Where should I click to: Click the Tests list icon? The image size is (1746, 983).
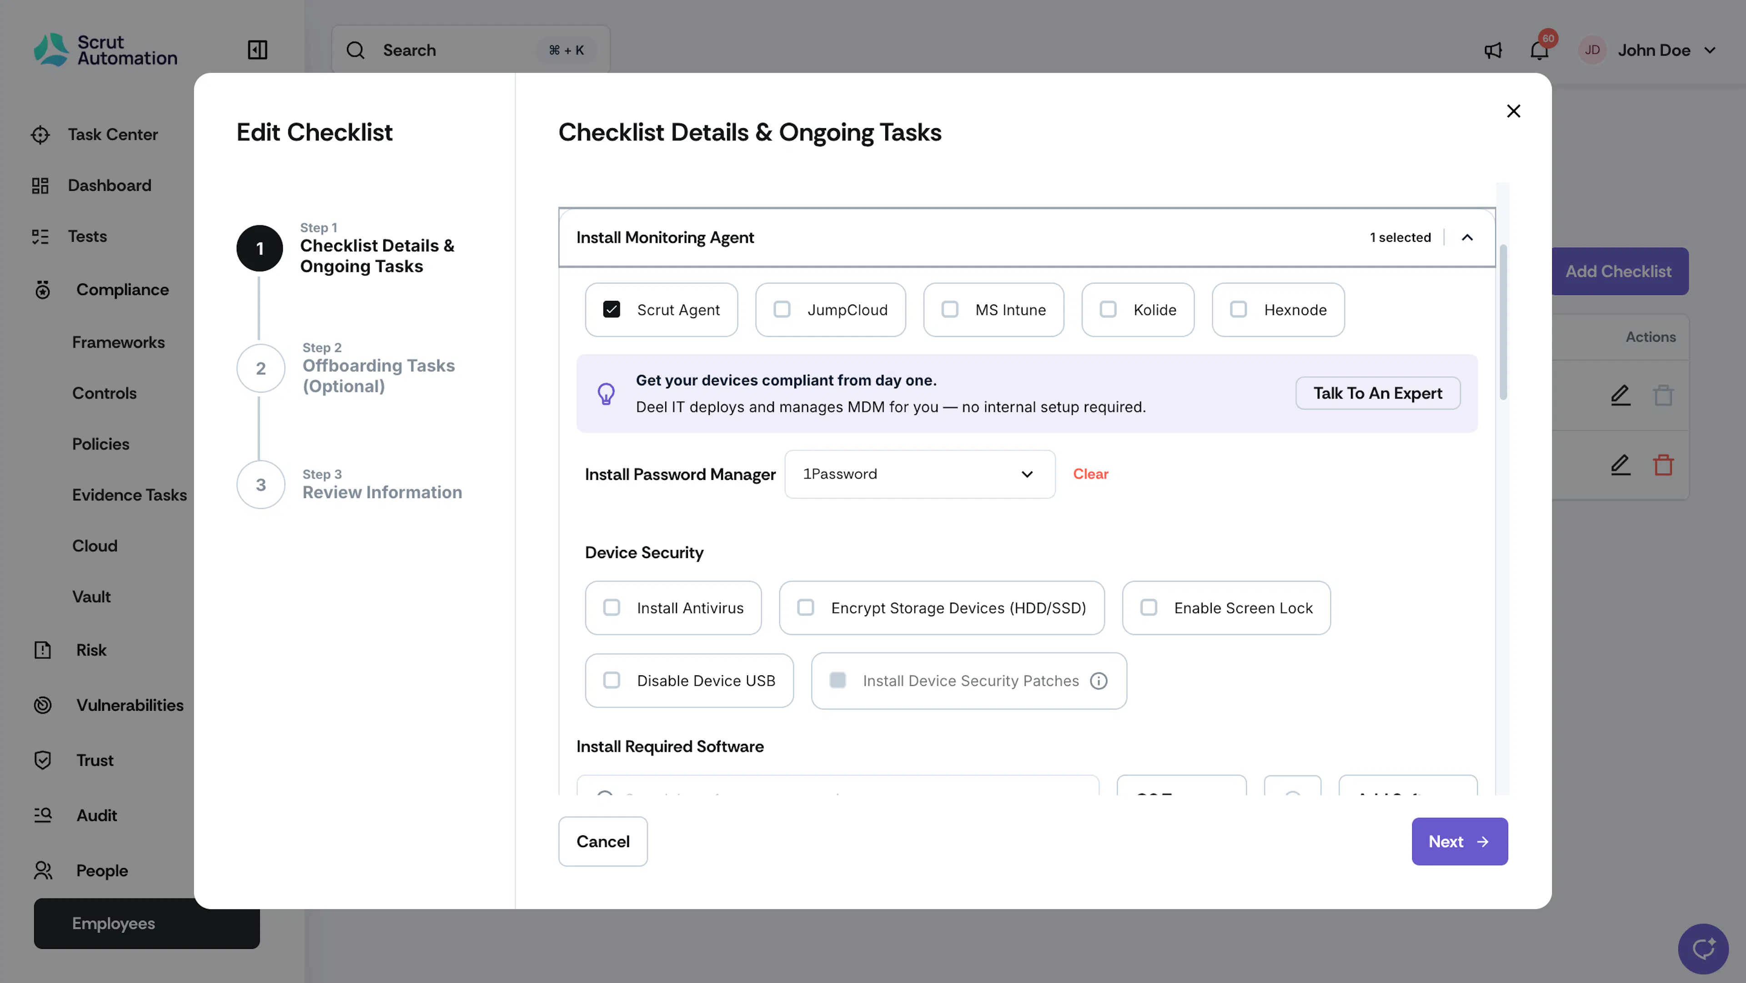click(x=40, y=236)
